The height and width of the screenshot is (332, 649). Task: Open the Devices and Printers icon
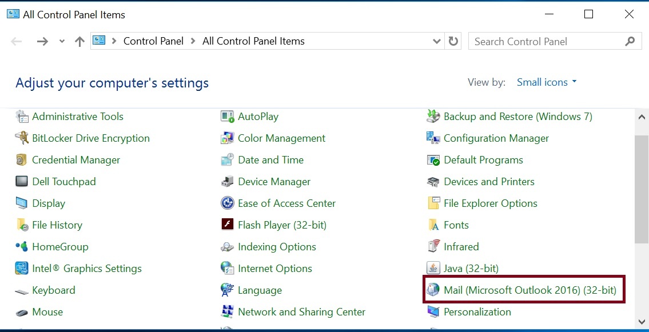tap(433, 182)
